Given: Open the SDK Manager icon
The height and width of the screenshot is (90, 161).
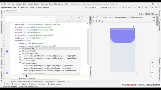Looking at the screenshot, I should pos(152,7).
